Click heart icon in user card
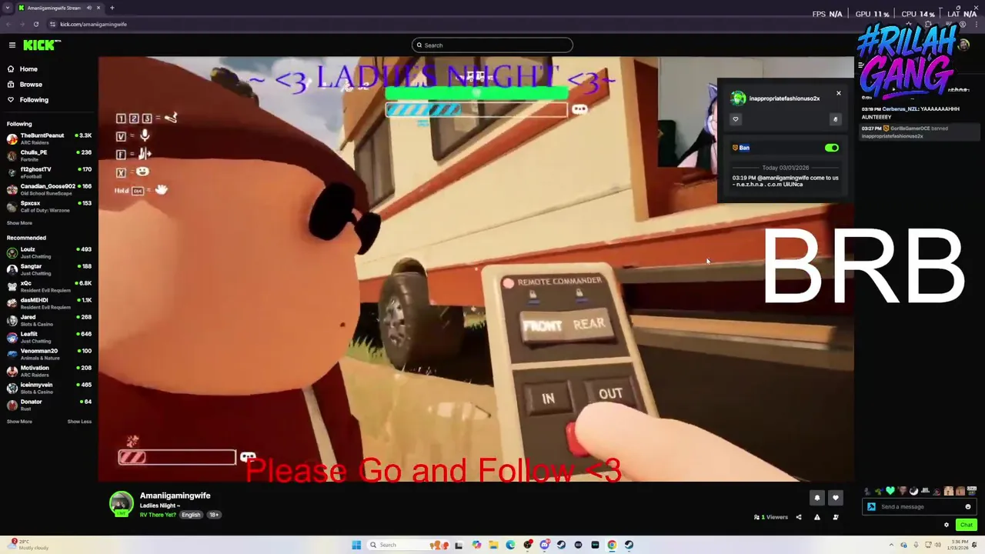The height and width of the screenshot is (554, 985). pos(736,119)
